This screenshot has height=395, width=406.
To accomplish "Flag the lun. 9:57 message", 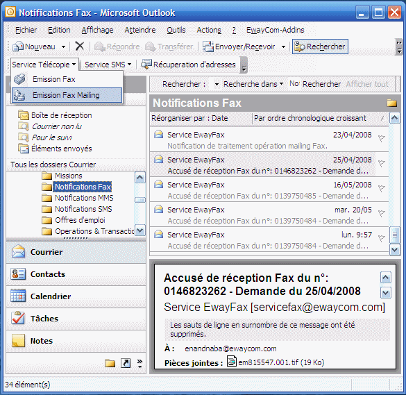I will 381,238.
